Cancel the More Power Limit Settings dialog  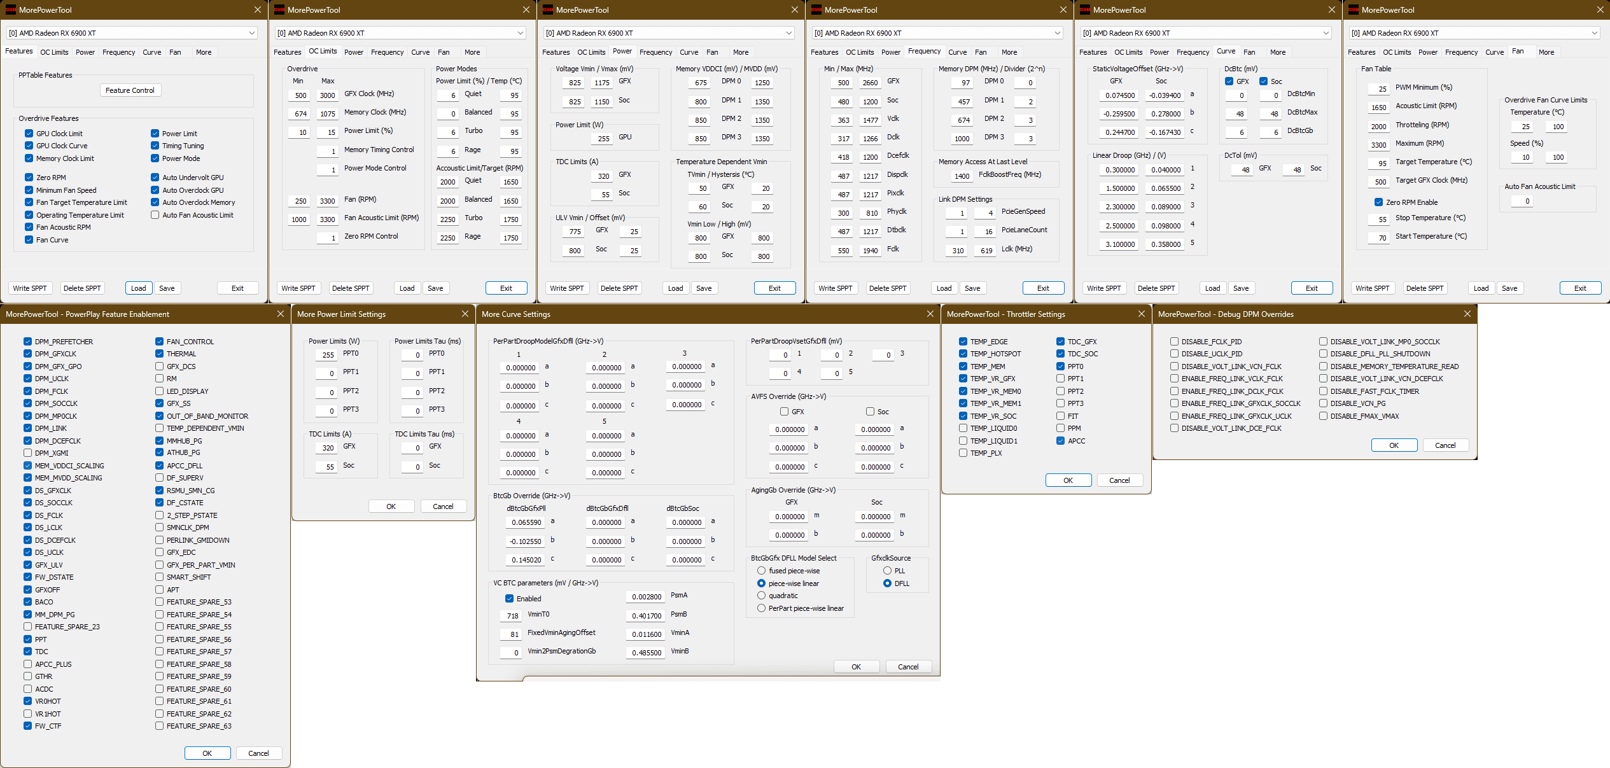443,506
